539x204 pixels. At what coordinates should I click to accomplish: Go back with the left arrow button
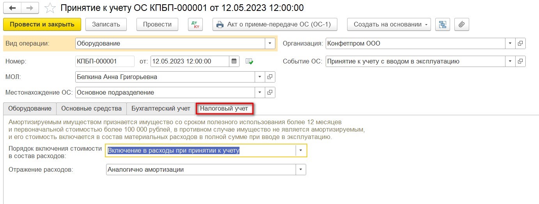12,7
